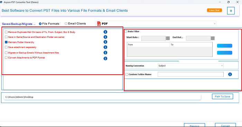Tick the Custom Folder Name checkbox
Image resolution: width=242 pixels, height=127 pixels.
pos(127,74)
